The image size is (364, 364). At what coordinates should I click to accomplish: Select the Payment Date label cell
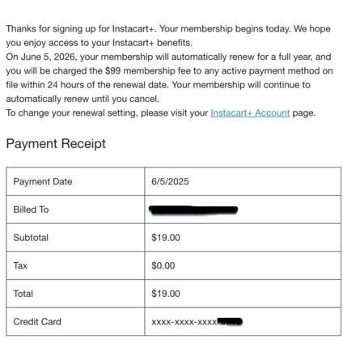click(75, 181)
